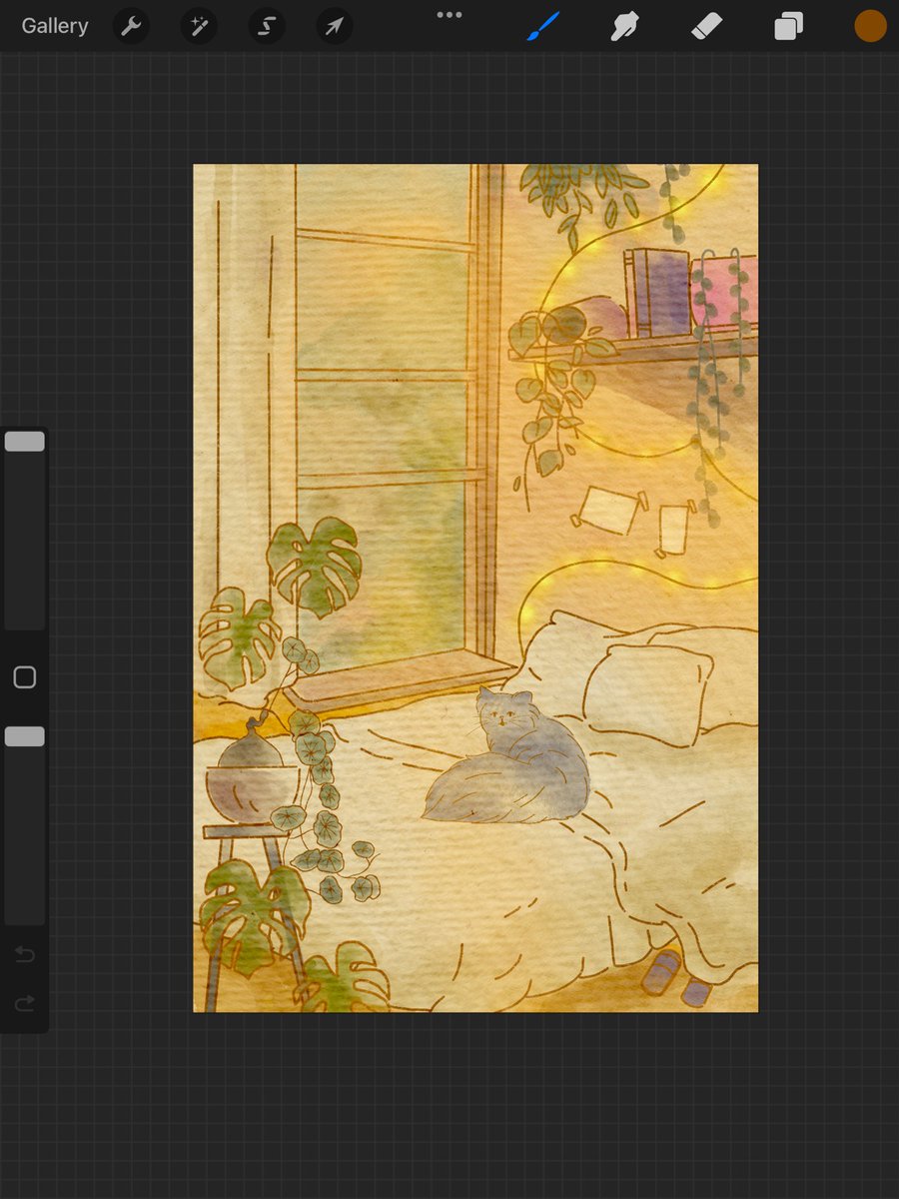Select the Smudge tool
Viewport: 899px width, 1199px height.
click(625, 26)
